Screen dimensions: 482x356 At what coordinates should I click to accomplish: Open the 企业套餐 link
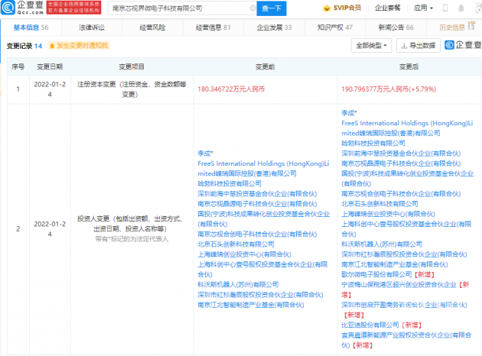pos(388,8)
